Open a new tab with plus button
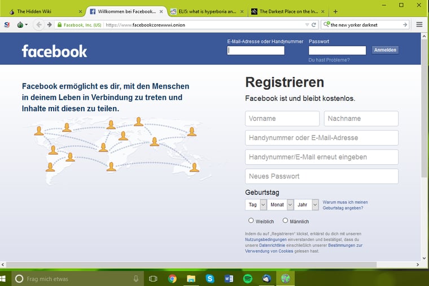The height and width of the screenshot is (286, 429). (x=335, y=11)
